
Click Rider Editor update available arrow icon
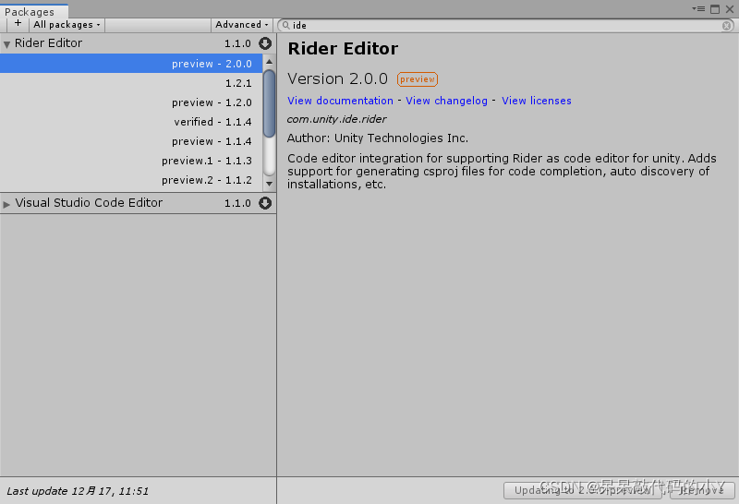pos(265,43)
